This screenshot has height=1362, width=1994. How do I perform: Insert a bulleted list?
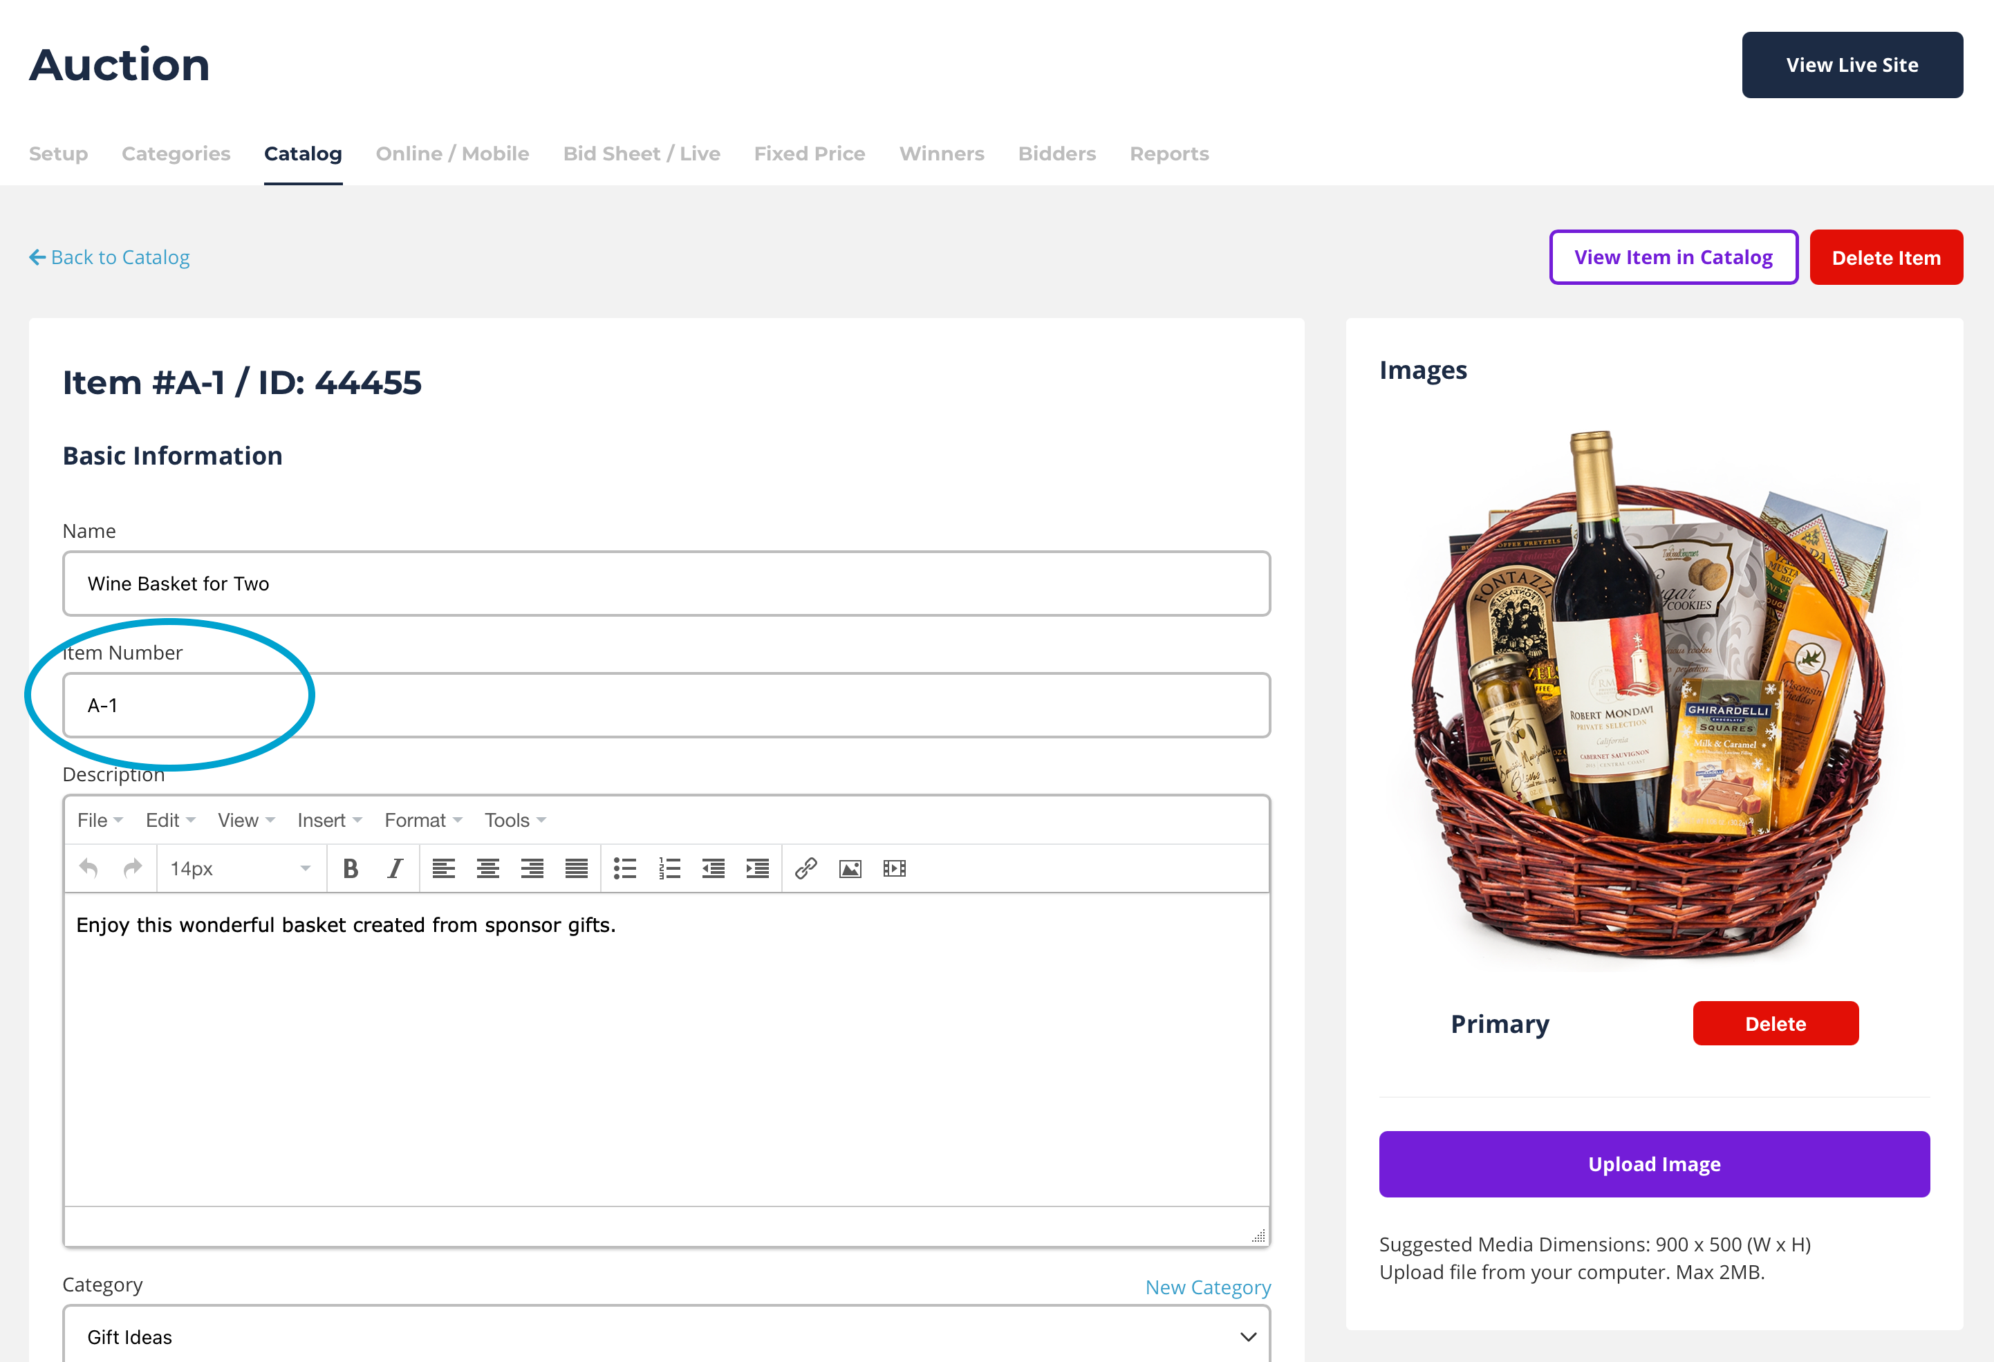pos(624,868)
